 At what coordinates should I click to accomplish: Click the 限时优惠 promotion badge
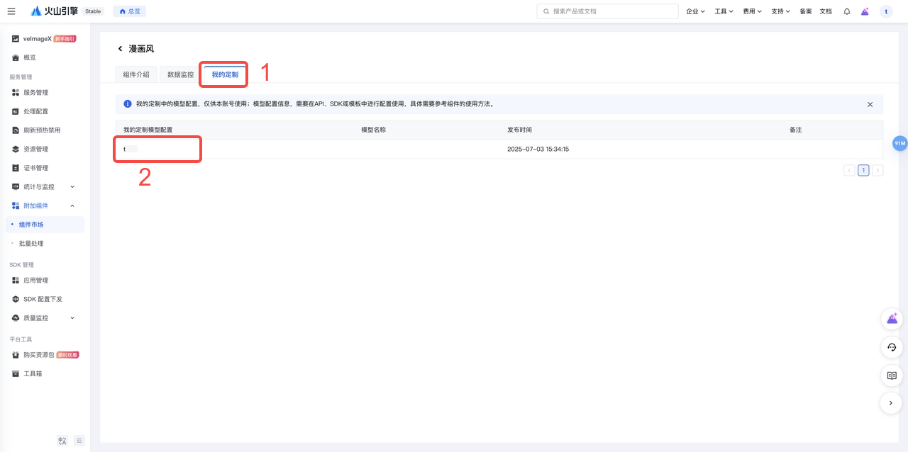click(x=67, y=355)
